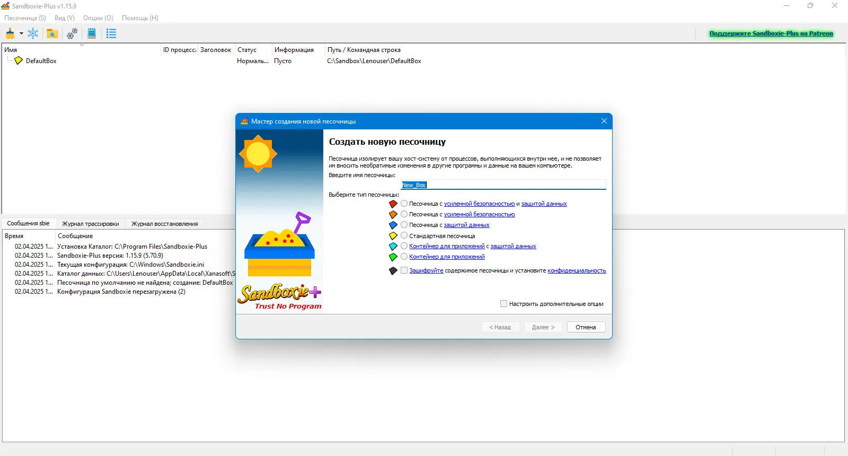The height and width of the screenshot is (456, 848).
Task: Open the Помощь (H) menu
Action: [x=140, y=17]
